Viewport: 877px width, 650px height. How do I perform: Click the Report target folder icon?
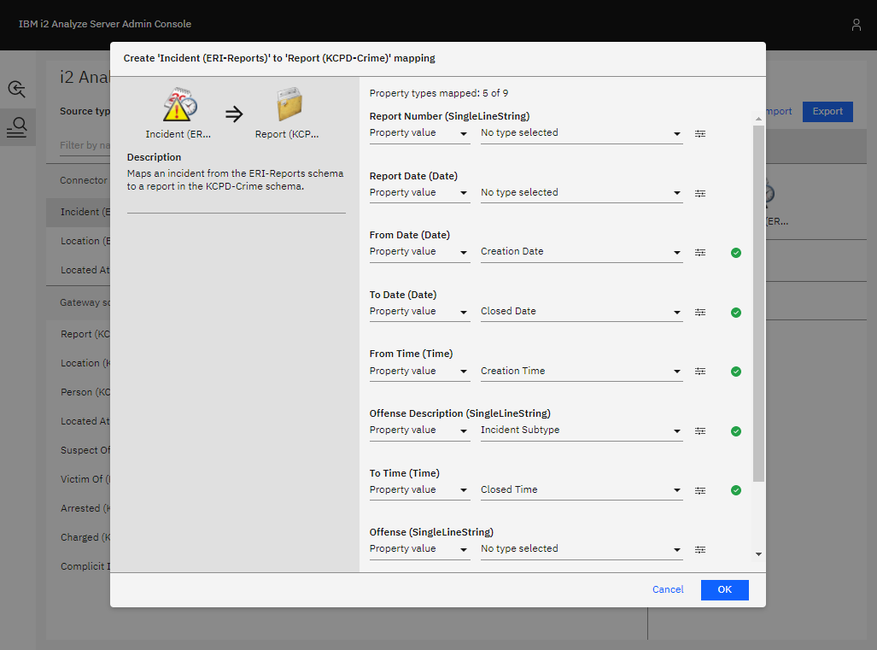289,104
